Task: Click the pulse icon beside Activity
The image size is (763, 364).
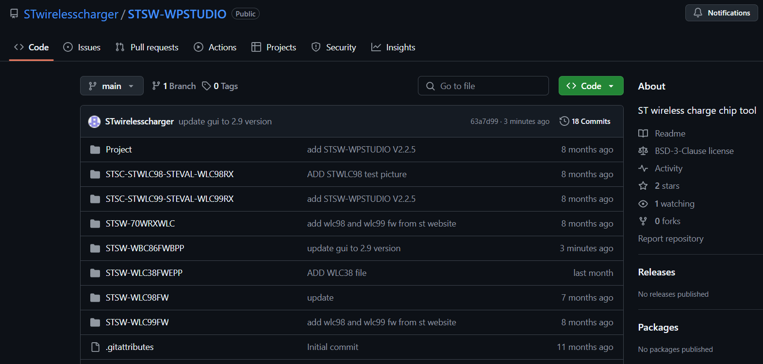Action: 643,168
